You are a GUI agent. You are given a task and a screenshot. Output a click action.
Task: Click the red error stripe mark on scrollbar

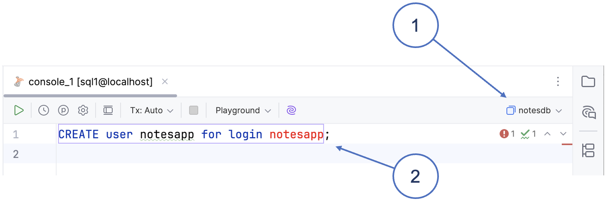click(x=567, y=144)
